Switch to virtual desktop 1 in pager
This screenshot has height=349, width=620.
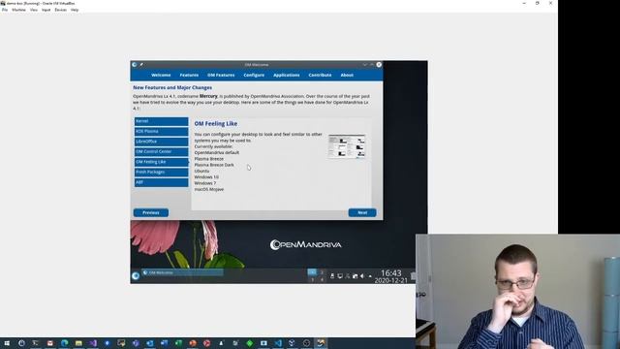point(312,272)
